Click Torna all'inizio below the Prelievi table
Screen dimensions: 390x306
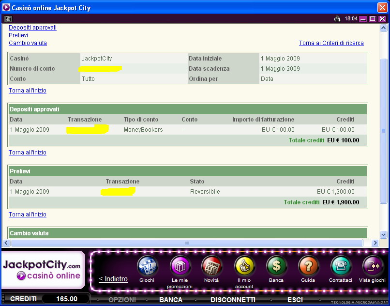point(28,214)
